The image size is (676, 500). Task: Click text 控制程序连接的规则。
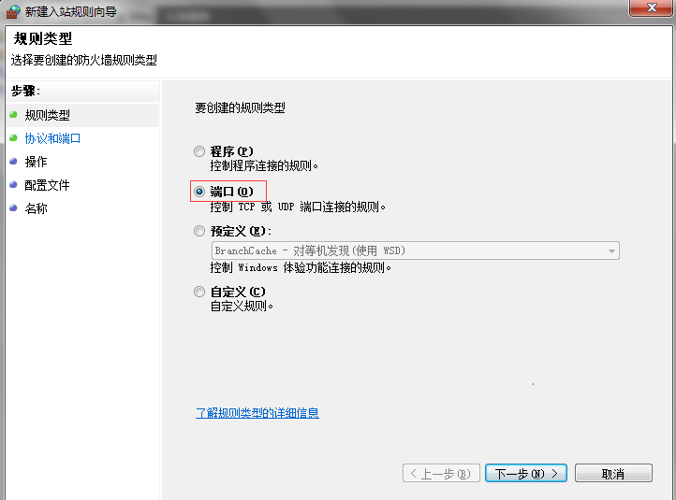tap(264, 165)
